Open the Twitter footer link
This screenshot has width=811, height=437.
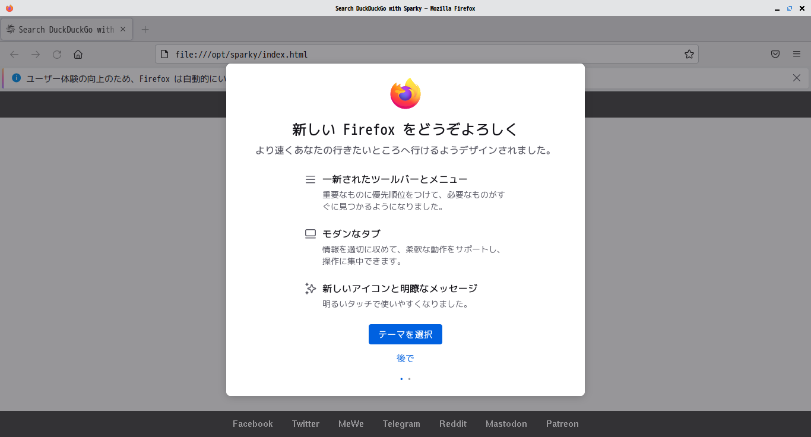coord(306,424)
